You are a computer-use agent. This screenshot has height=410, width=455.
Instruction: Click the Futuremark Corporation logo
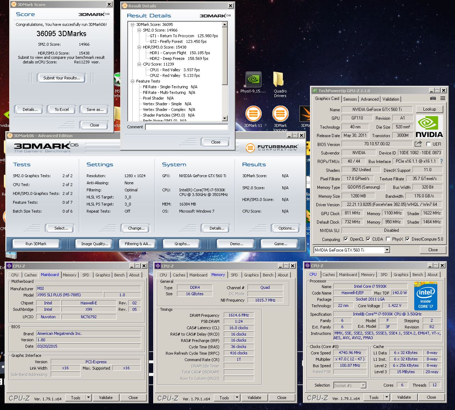pyautogui.click(x=272, y=148)
